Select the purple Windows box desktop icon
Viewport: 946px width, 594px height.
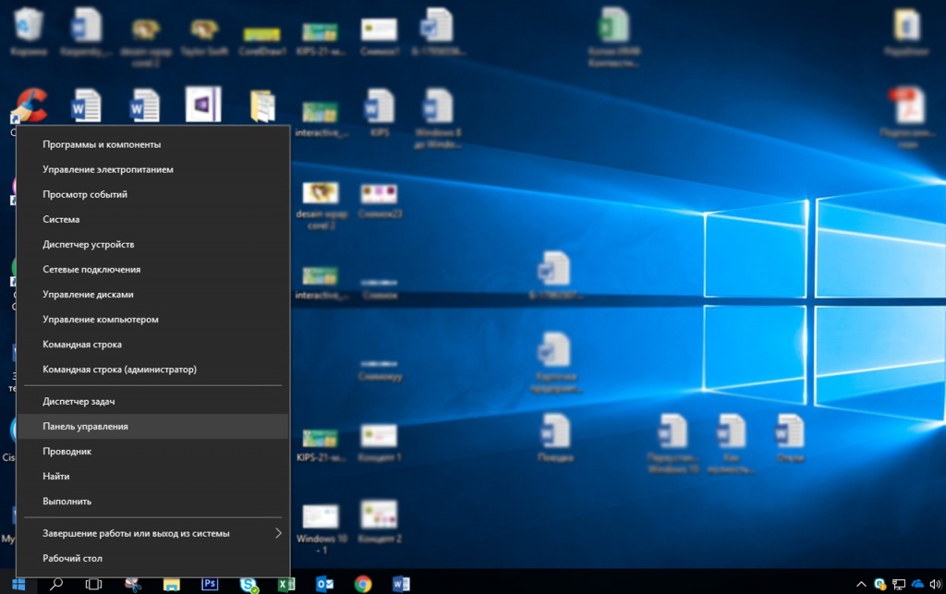coord(203,104)
